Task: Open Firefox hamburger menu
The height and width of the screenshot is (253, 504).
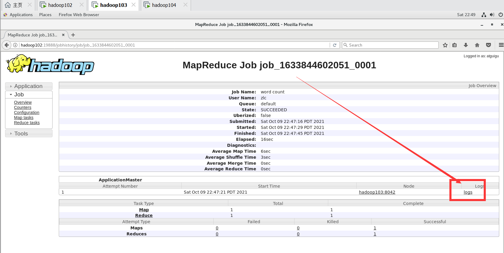Action: click(x=501, y=45)
